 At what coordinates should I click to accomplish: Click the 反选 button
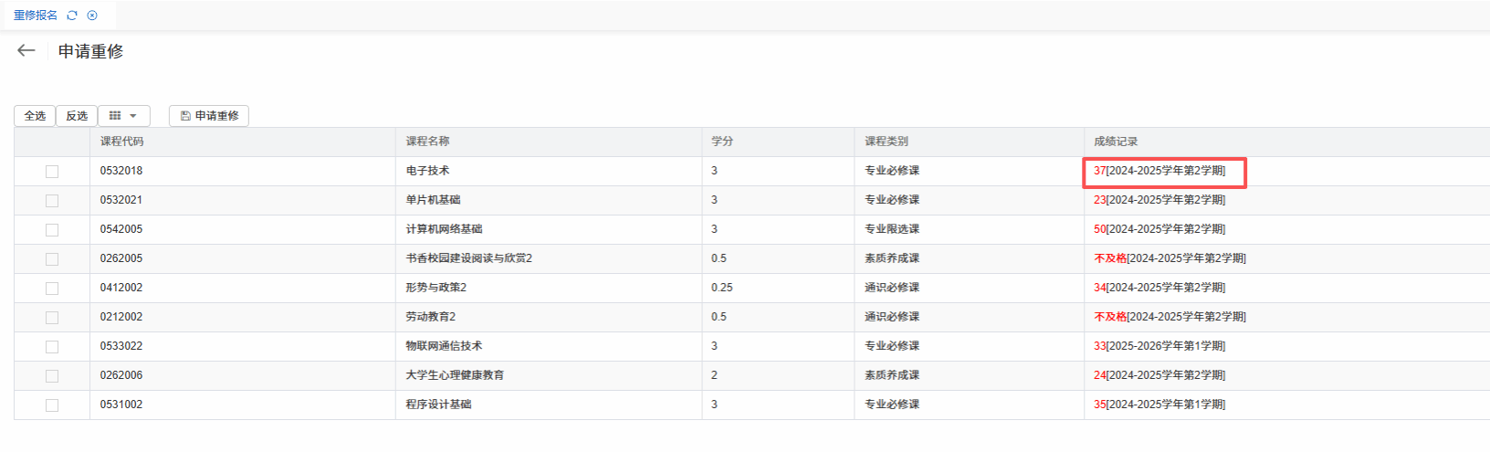(x=77, y=116)
